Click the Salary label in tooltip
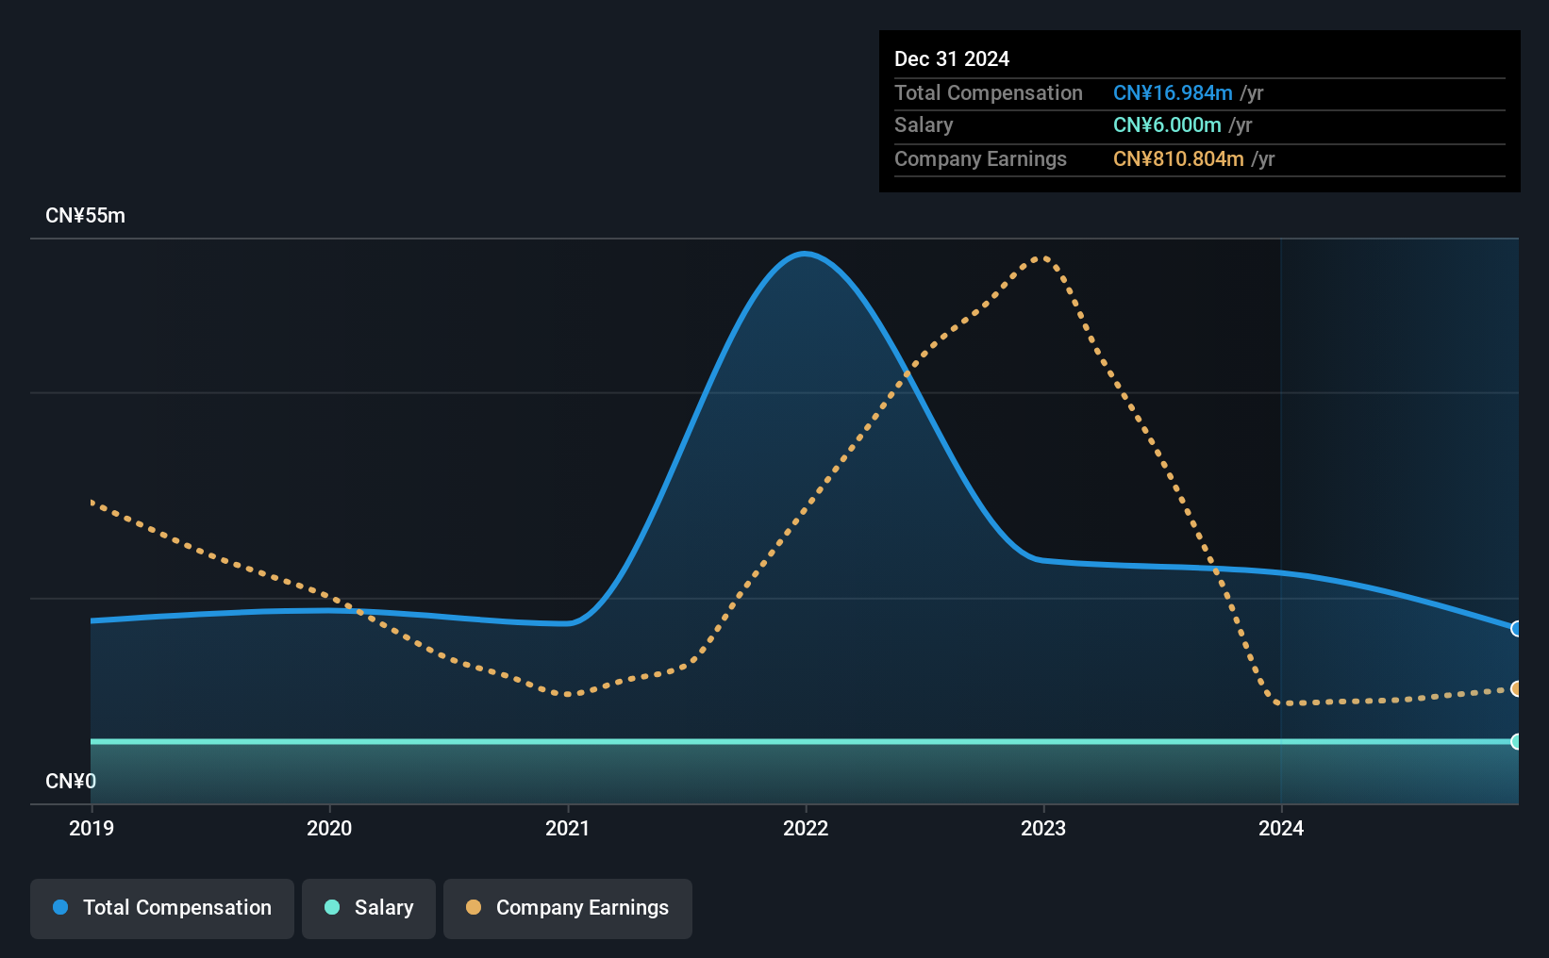The height and width of the screenshot is (958, 1549). point(924,125)
